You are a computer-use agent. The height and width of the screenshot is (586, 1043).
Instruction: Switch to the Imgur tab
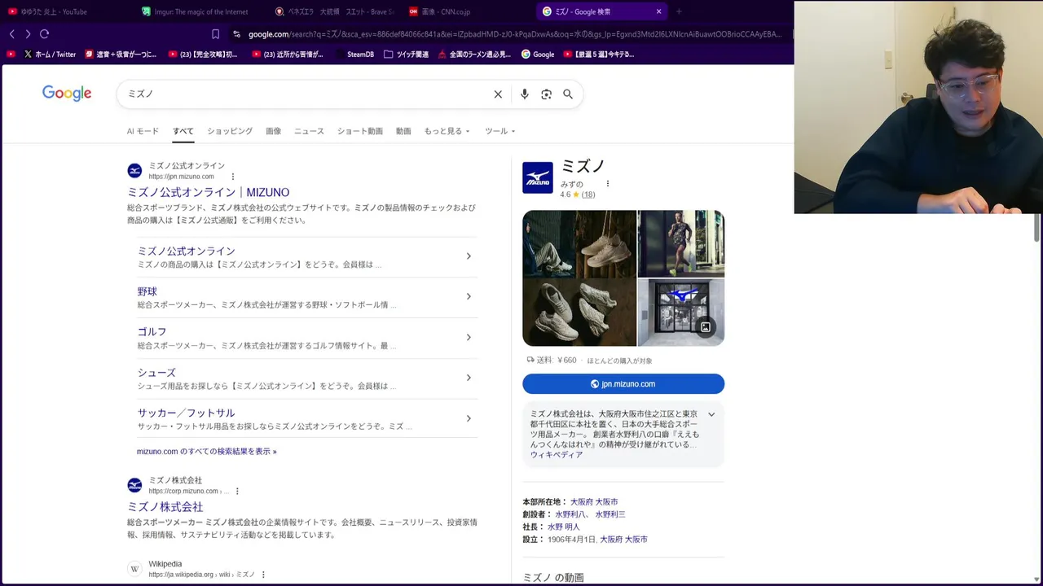(200, 11)
